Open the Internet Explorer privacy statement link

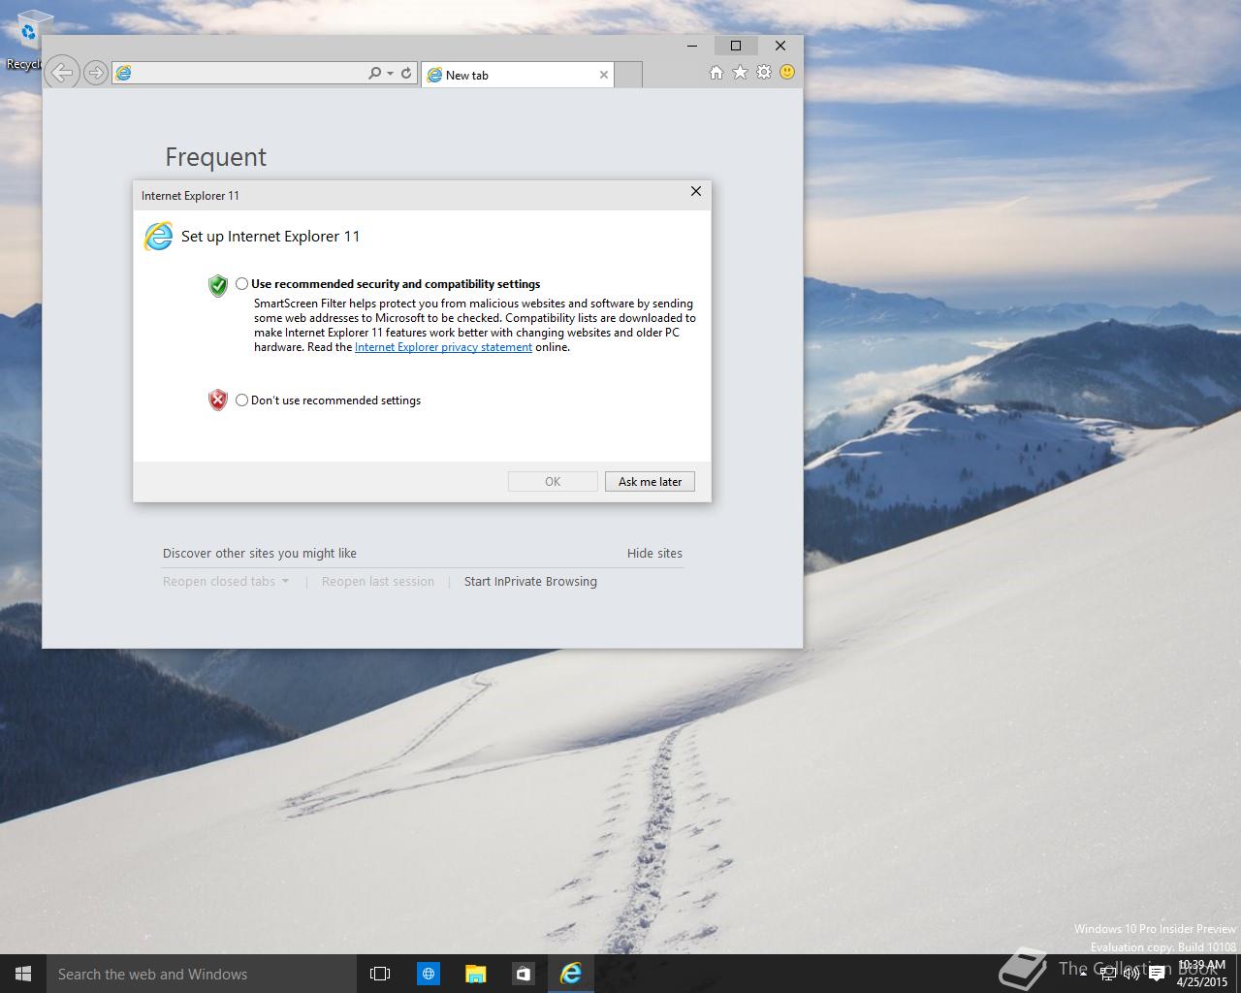pos(443,347)
